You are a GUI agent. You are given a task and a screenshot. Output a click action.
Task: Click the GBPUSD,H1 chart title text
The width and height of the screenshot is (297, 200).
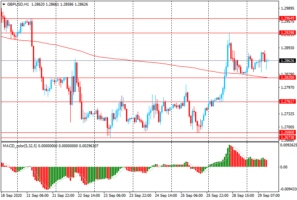tap(17, 4)
